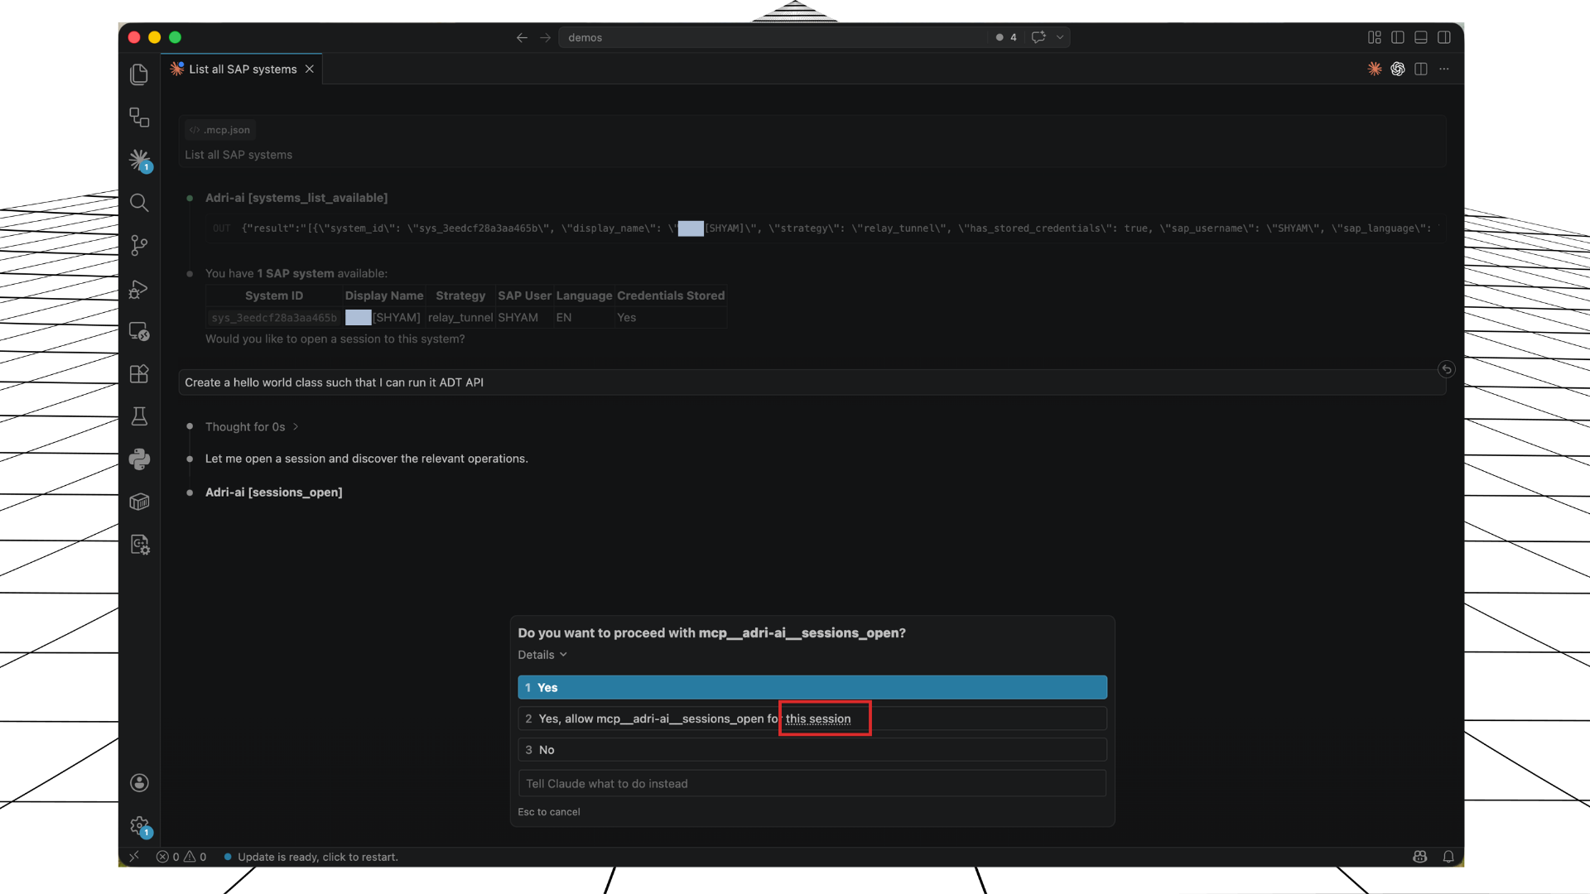Open notifications via the bell icon

coord(1448,857)
